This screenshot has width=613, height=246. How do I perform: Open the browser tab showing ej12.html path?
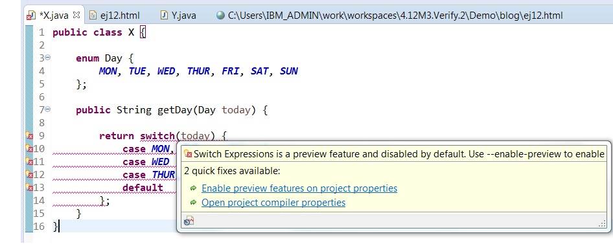[390, 16]
